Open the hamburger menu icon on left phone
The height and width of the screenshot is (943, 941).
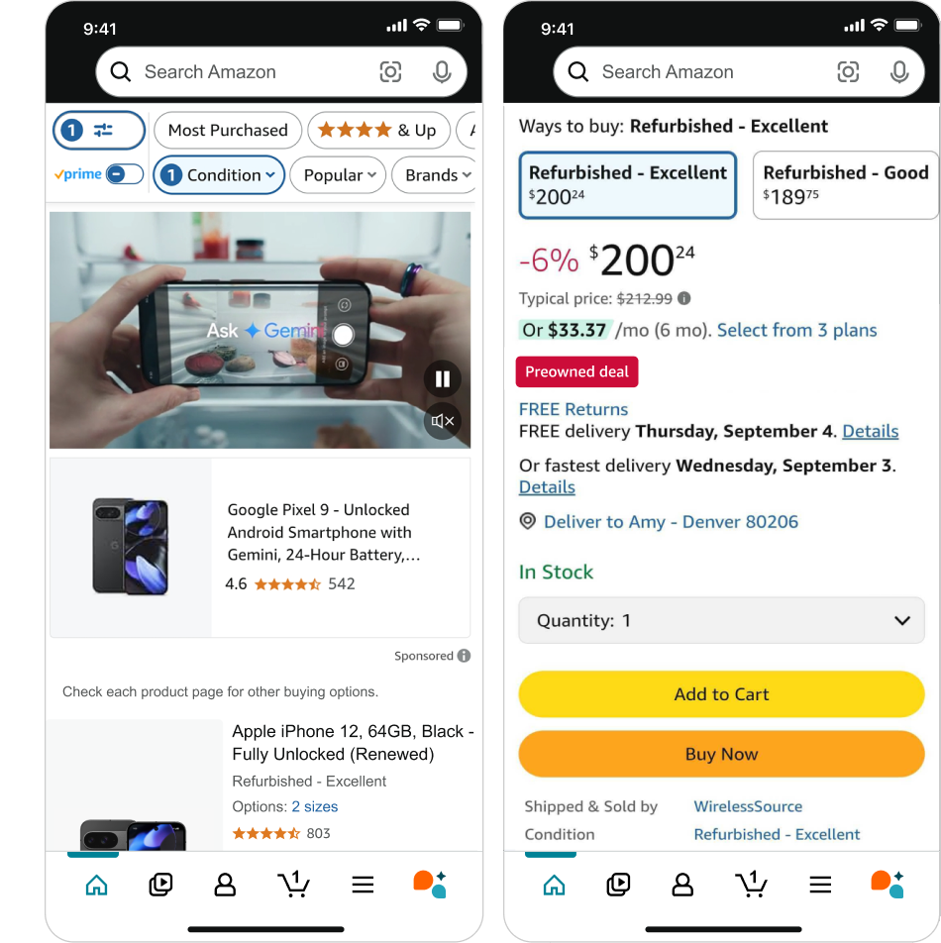coord(363,885)
